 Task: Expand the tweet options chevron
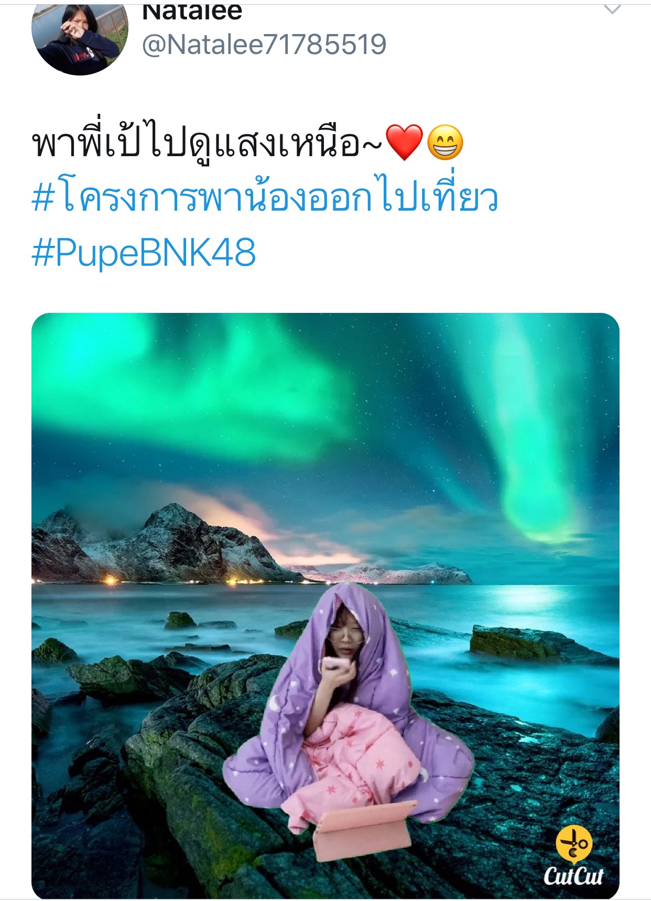pyautogui.click(x=612, y=9)
